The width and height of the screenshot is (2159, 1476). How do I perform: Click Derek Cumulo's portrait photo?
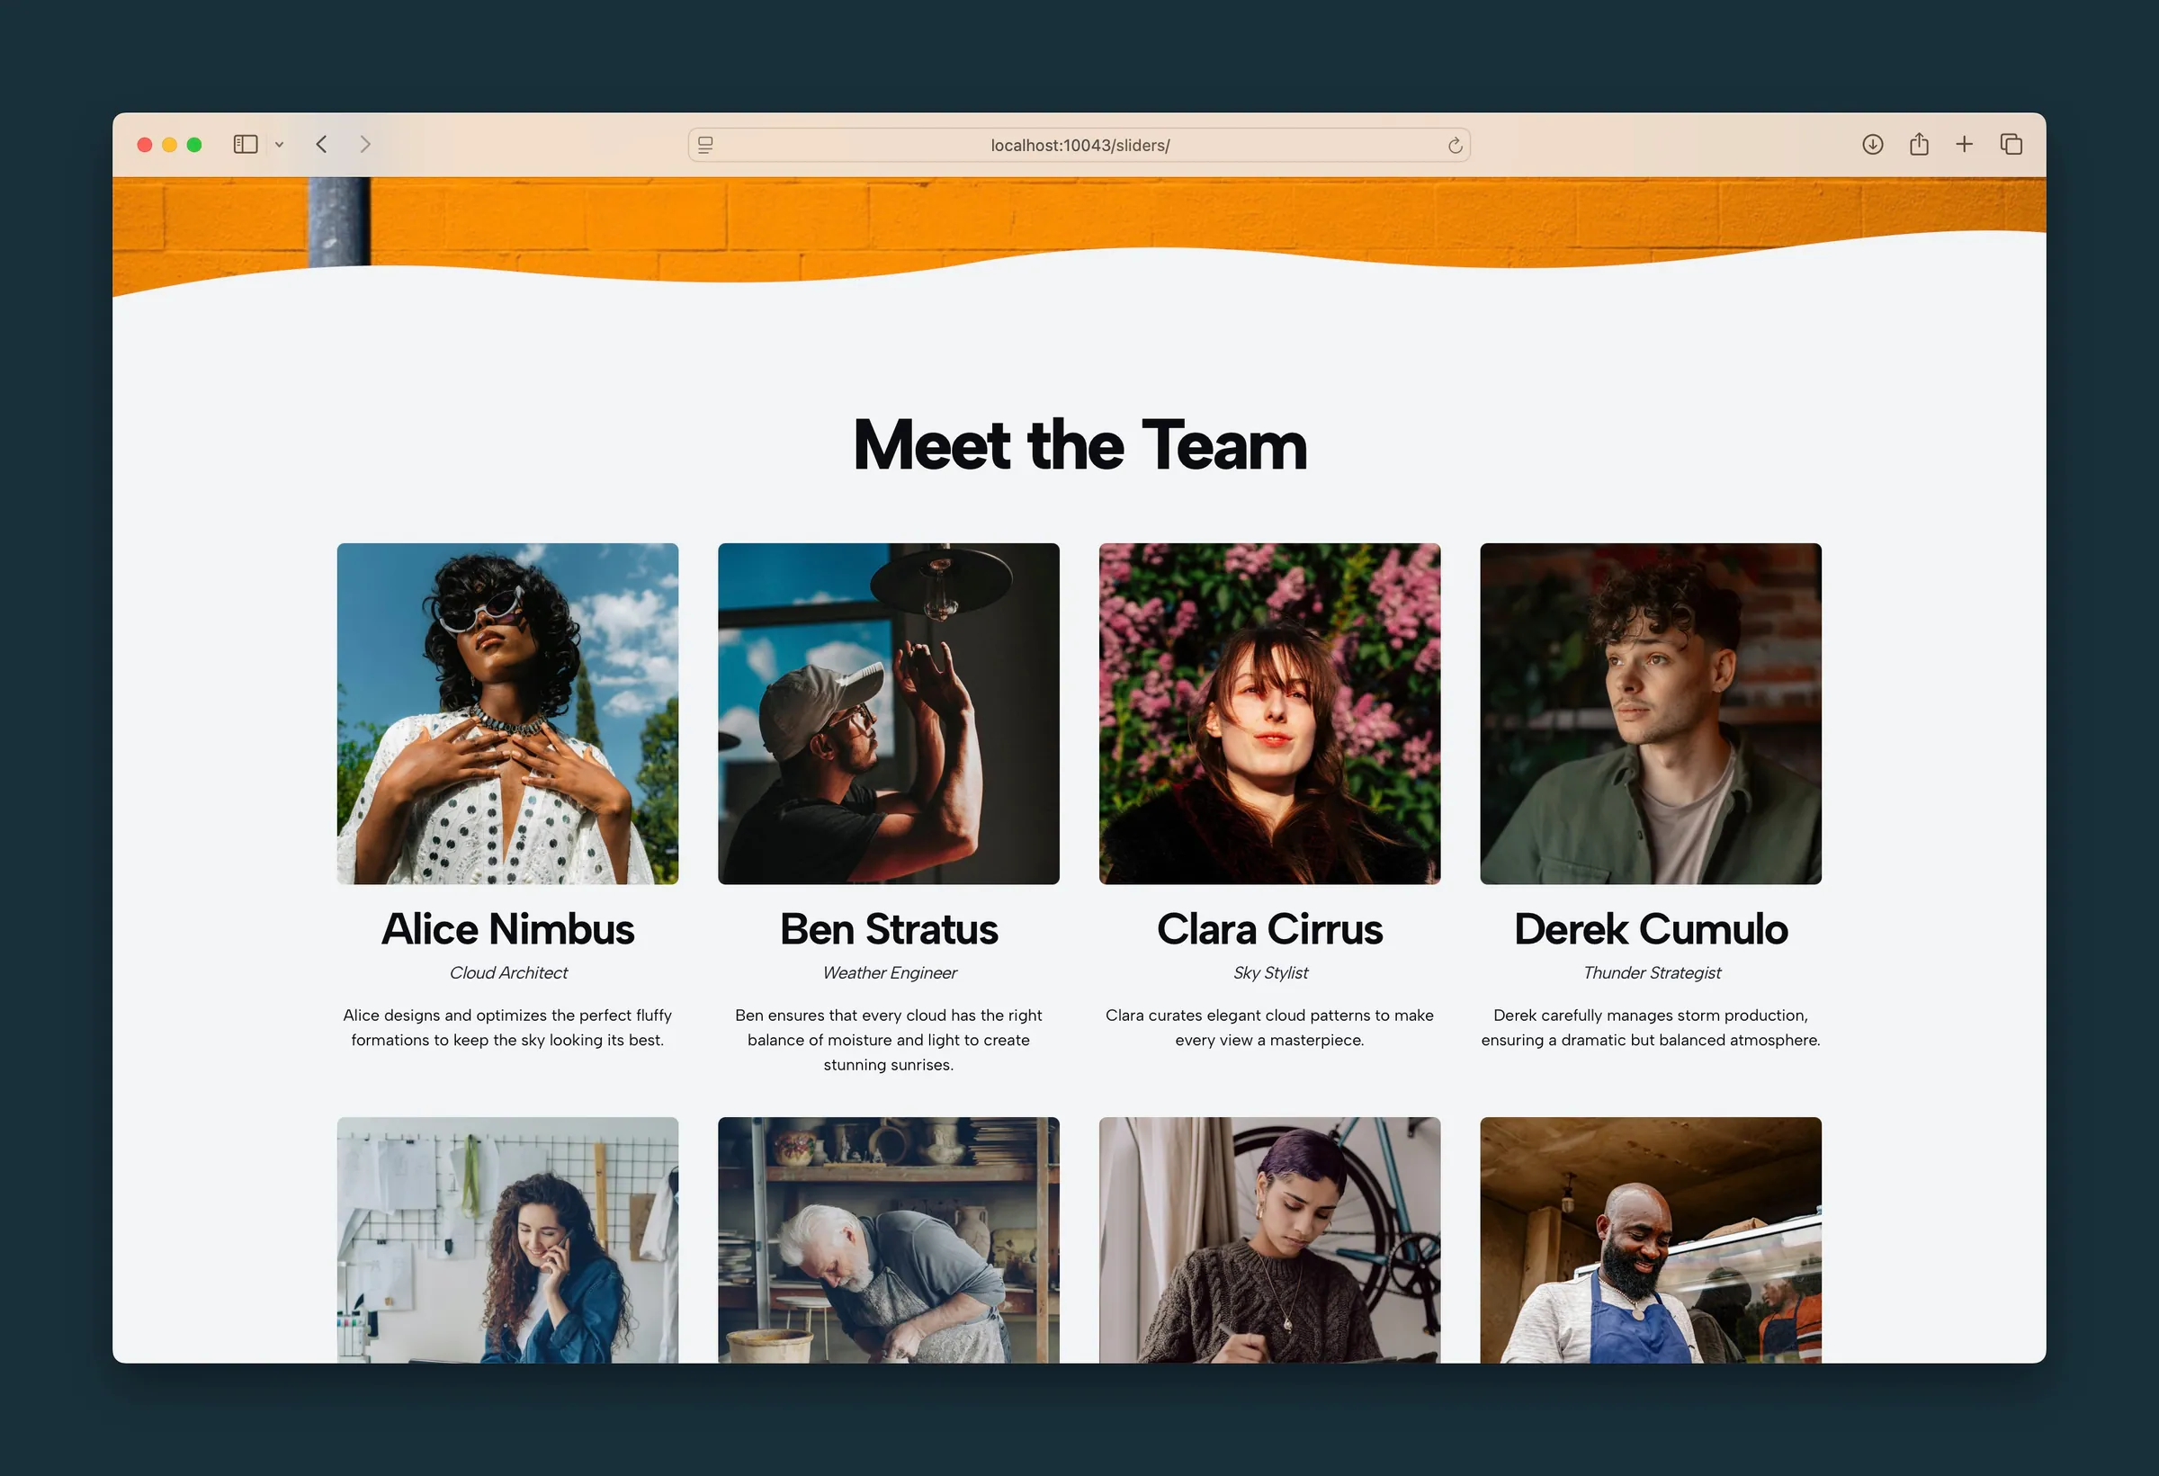point(1651,713)
